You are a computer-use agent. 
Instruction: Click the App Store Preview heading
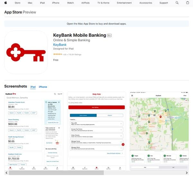20,12
